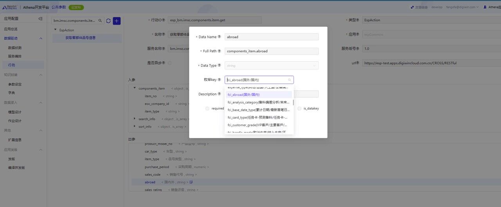
Task: Select fci_abroad(国外/国内) option in list
Action: pos(258,95)
